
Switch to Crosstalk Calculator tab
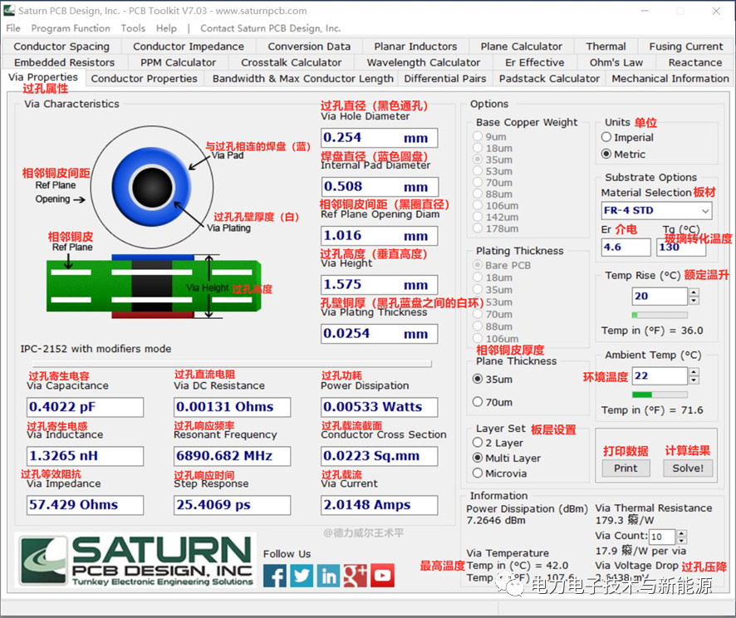(291, 62)
